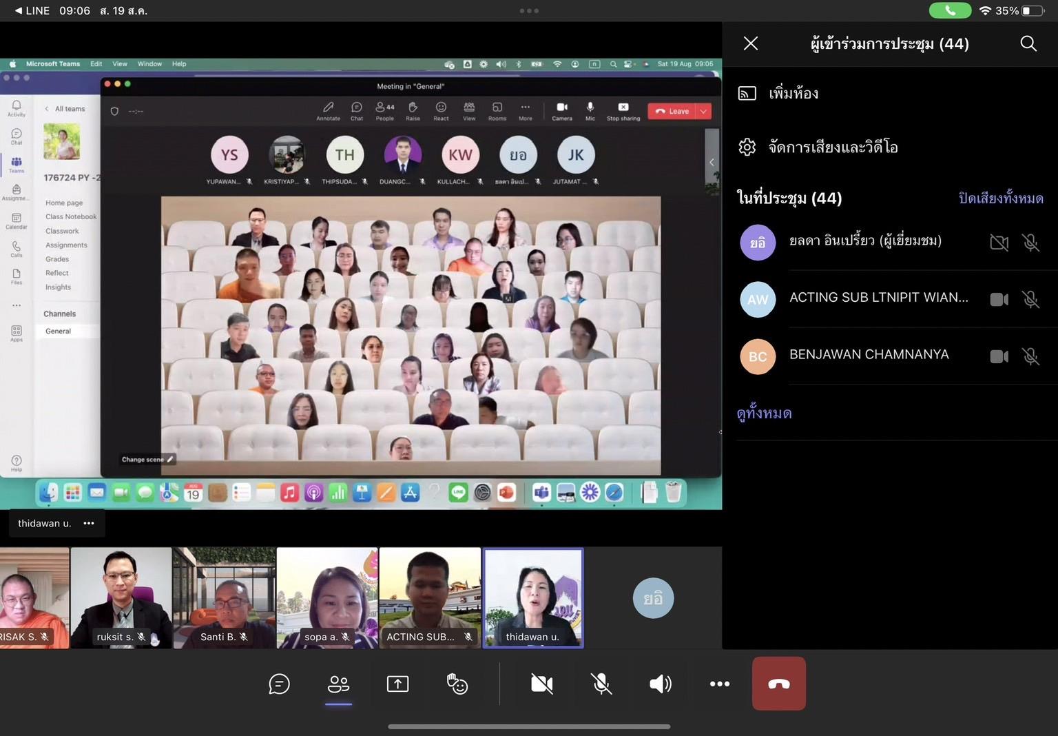Click Stop sharing in shared meeting toolbar
Screen dimensions: 1058x736
623,111
